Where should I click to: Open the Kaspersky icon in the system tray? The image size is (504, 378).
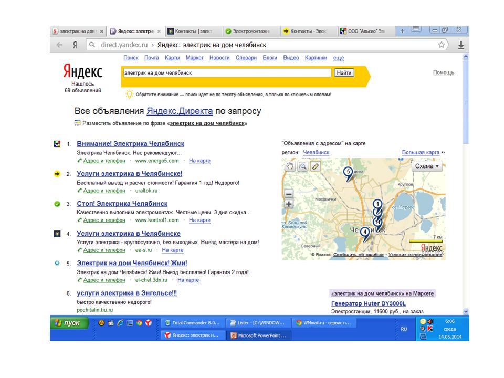[x=430, y=329]
